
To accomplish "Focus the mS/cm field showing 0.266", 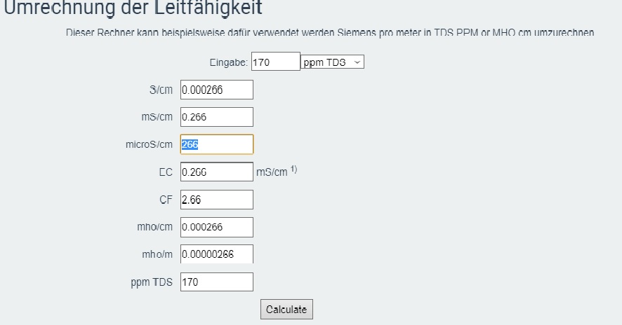I will [x=216, y=117].
